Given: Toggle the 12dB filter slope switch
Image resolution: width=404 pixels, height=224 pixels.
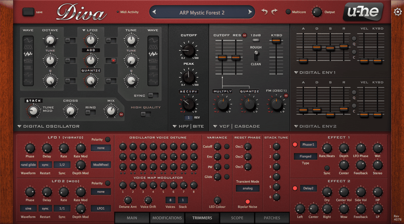Looking at the screenshot, I should pyautogui.click(x=255, y=40).
